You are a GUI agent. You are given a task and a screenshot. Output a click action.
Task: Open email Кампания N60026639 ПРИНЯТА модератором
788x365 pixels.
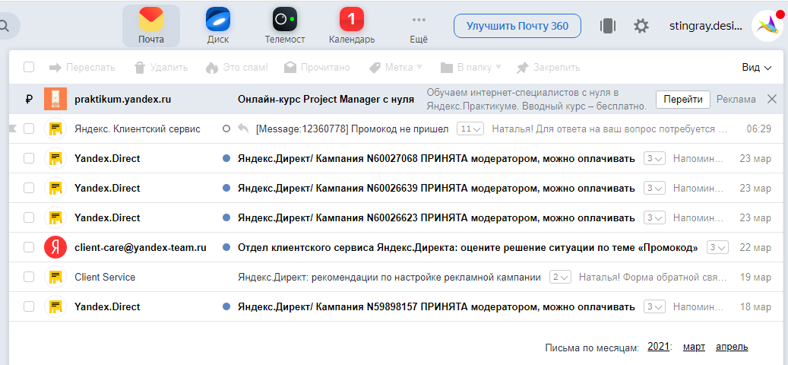pyautogui.click(x=436, y=188)
